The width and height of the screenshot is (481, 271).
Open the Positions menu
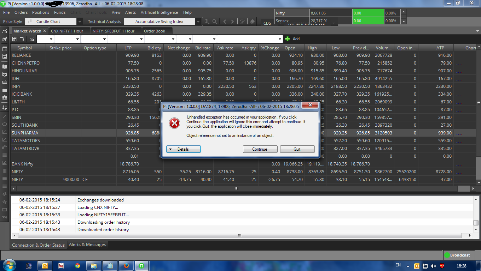coord(41,12)
